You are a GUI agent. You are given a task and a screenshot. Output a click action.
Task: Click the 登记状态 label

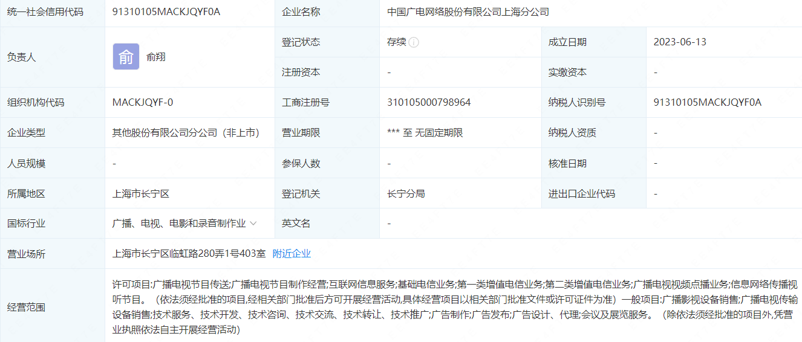[x=301, y=42]
